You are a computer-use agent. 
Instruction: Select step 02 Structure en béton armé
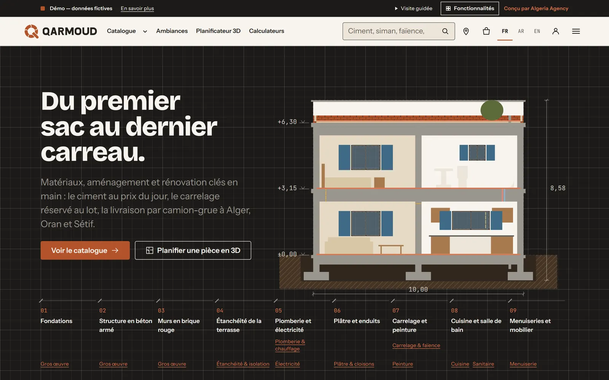126,320
